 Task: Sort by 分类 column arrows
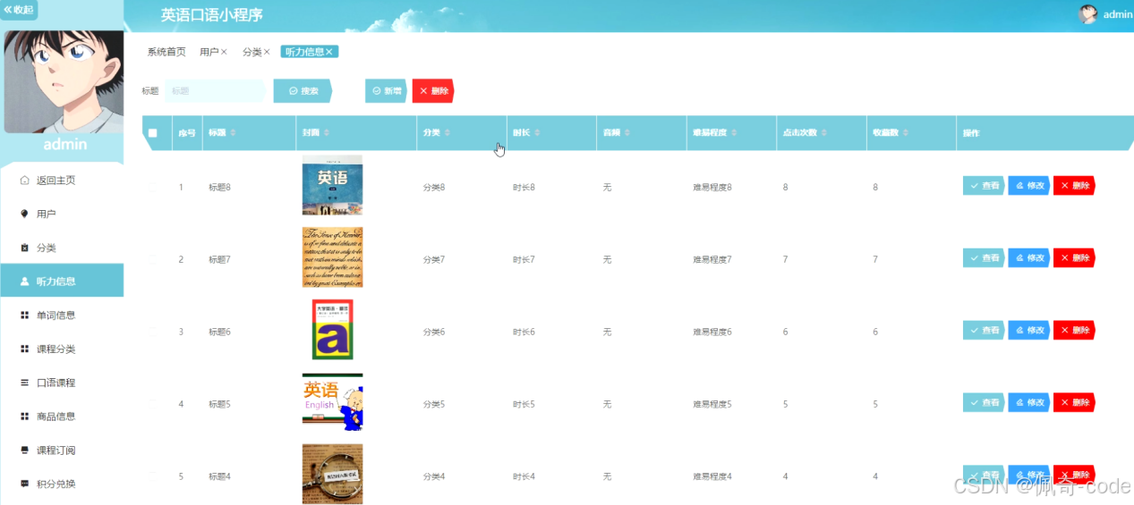(448, 133)
